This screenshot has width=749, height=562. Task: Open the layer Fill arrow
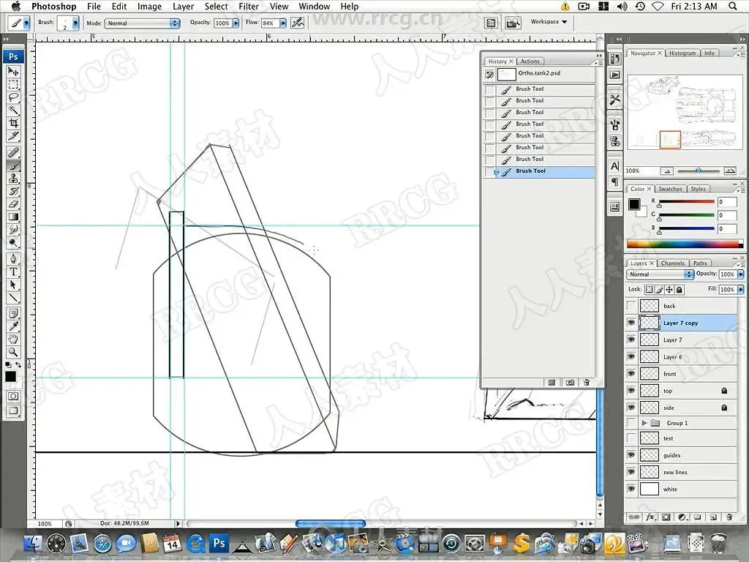(740, 290)
